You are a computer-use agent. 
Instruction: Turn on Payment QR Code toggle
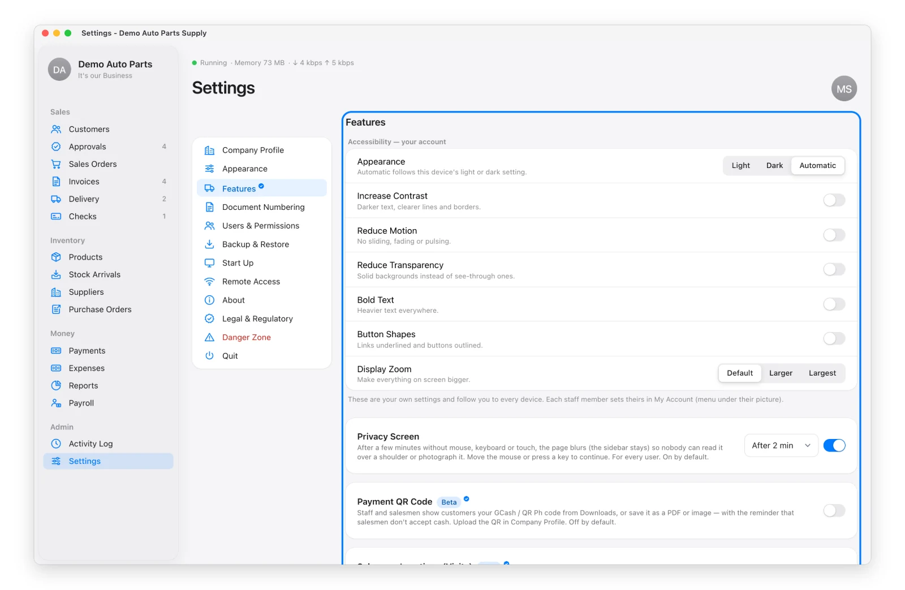(x=834, y=511)
